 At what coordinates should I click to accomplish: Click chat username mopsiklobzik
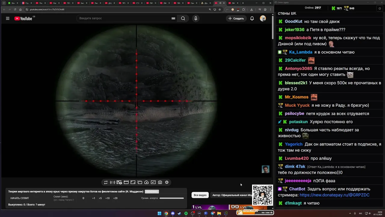[x=298, y=38]
